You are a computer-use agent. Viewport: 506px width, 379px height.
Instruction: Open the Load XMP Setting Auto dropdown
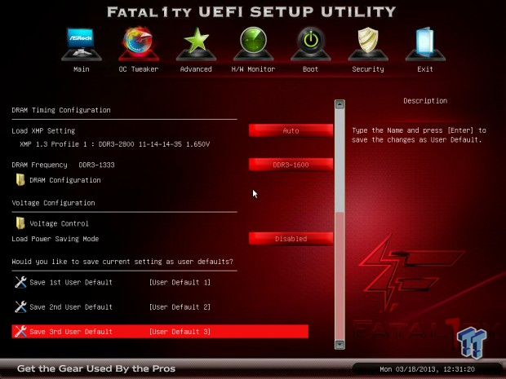click(291, 130)
